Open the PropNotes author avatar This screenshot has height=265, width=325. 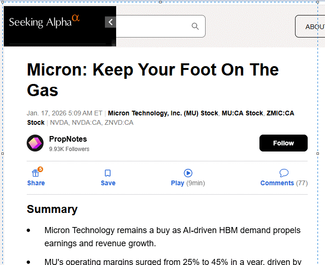(x=35, y=143)
